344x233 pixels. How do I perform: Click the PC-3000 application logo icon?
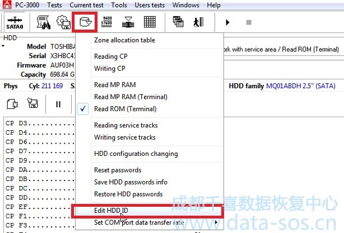pos(7,4)
